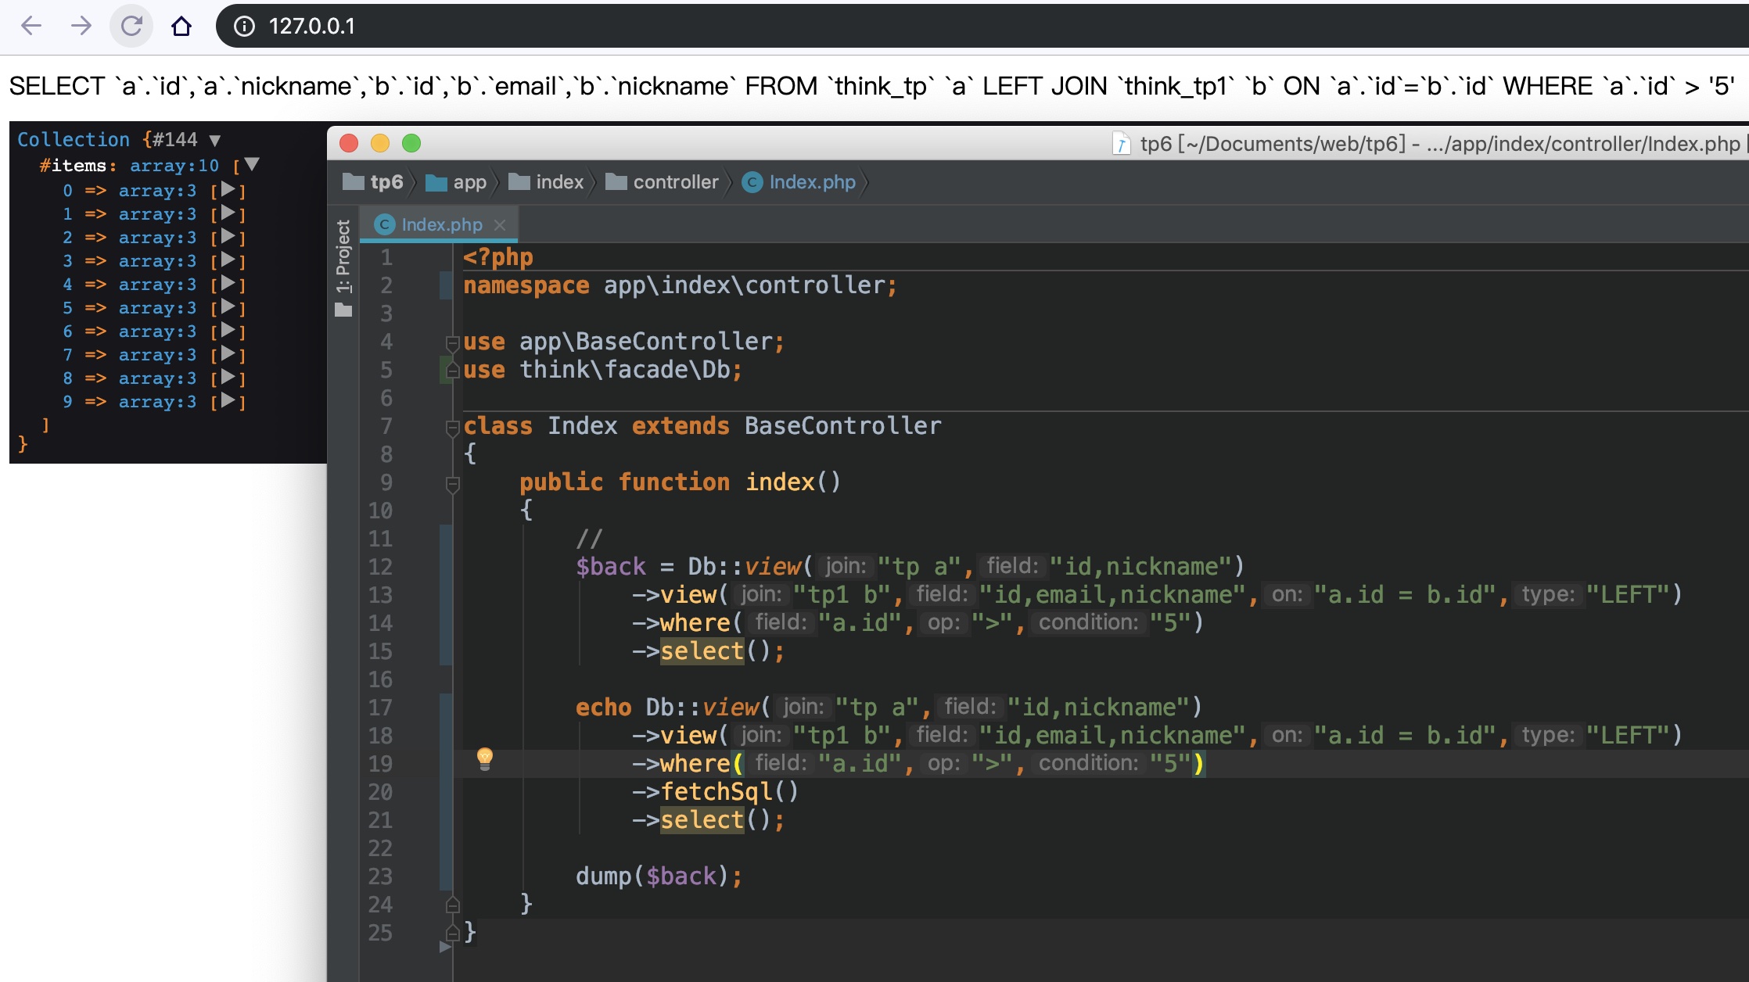Expand array item 1 in dump
The image size is (1749, 982).
click(x=228, y=213)
